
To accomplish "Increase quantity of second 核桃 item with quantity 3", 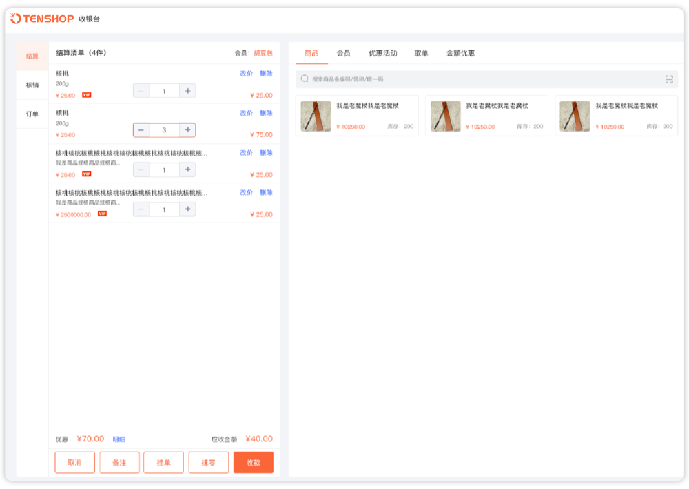I will 187,130.
